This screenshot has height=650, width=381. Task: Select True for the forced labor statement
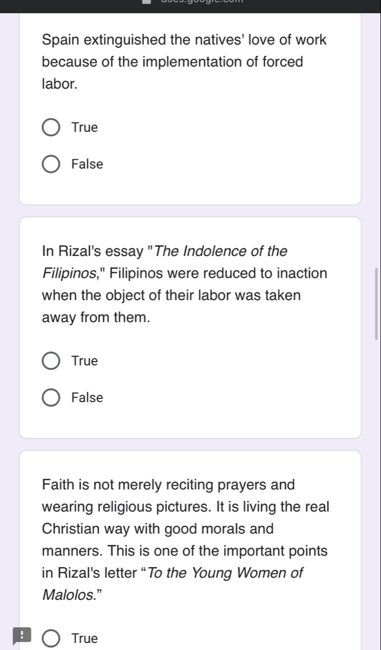point(52,127)
